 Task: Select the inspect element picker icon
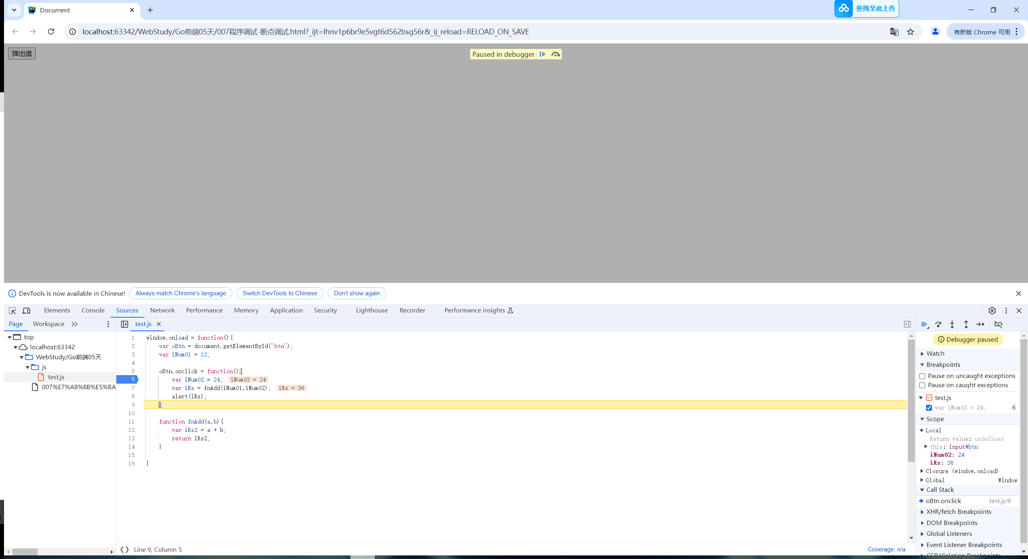[12, 310]
